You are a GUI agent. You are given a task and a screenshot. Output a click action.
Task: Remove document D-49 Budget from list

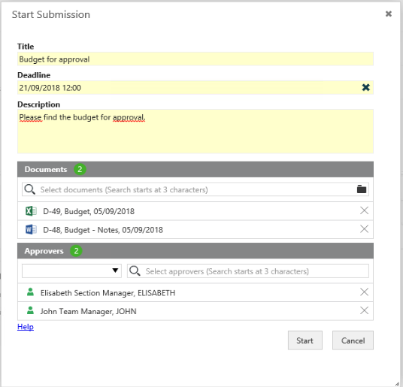pos(364,210)
